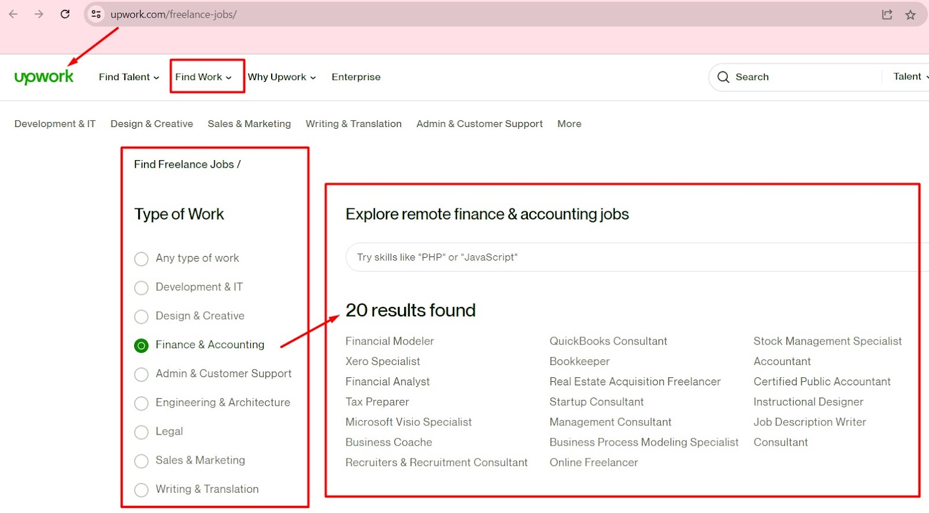The image size is (929, 513).
Task: Select the Any type of work radio button
Action: 141,259
